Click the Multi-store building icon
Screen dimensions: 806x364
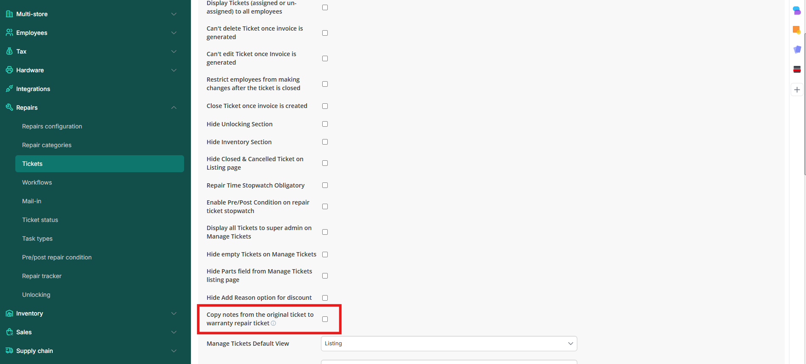coord(9,14)
